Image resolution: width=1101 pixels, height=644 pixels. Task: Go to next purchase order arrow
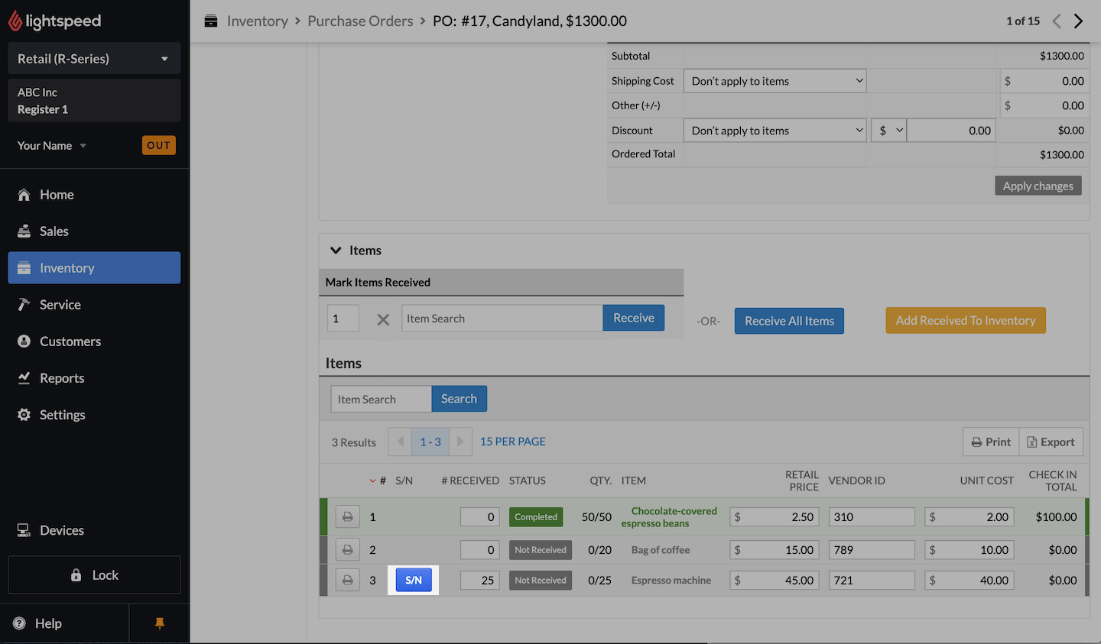1079,21
